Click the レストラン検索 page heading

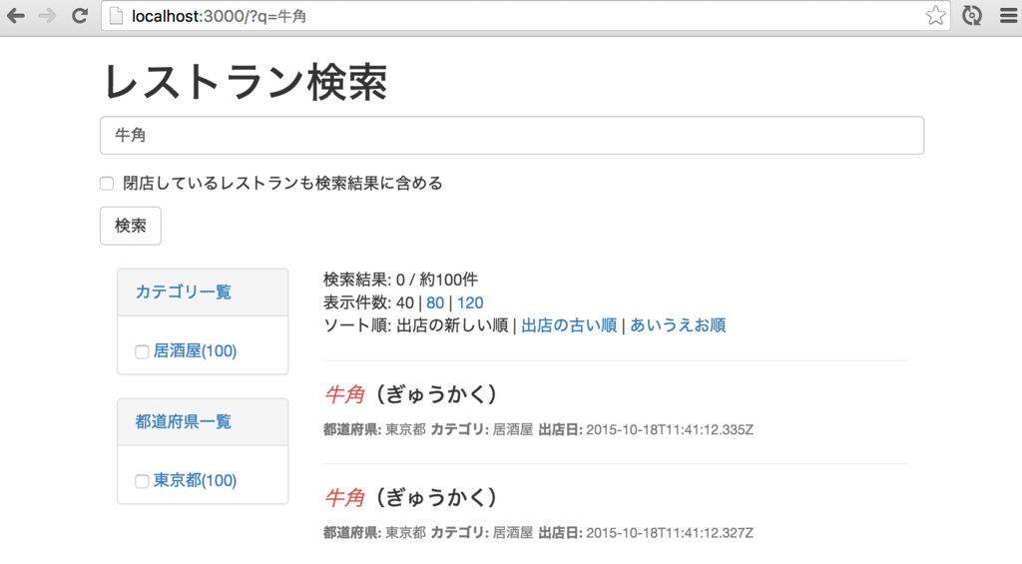246,82
